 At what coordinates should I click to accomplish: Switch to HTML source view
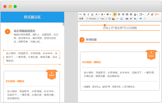coord(80,14)
